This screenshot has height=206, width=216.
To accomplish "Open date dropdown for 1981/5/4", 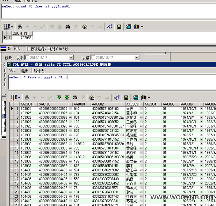I will (201, 166).
